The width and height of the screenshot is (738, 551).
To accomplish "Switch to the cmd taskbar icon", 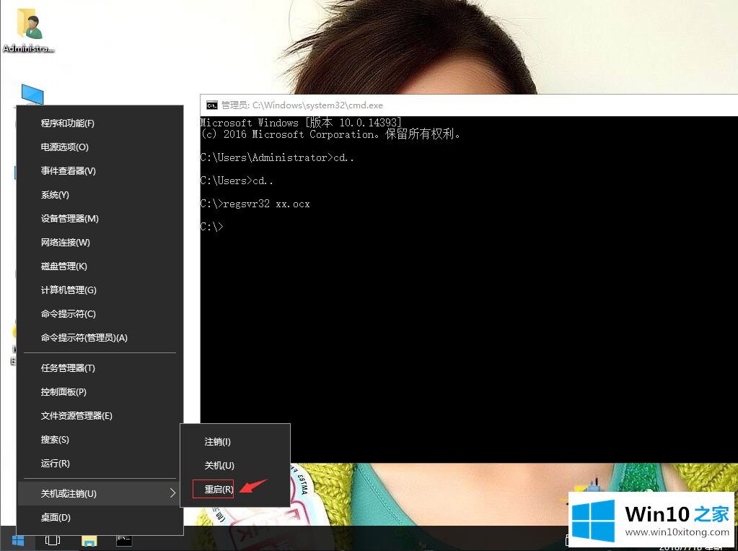I will (124, 540).
